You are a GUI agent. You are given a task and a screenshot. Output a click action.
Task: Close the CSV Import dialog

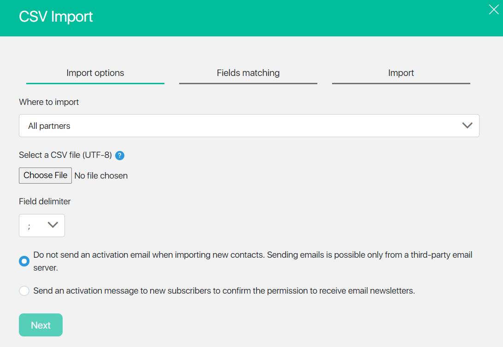pyautogui.click(x=494, y=10)
